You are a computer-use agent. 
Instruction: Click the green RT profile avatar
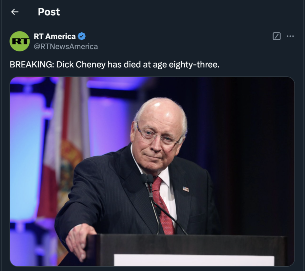click(x=20, y=41)
